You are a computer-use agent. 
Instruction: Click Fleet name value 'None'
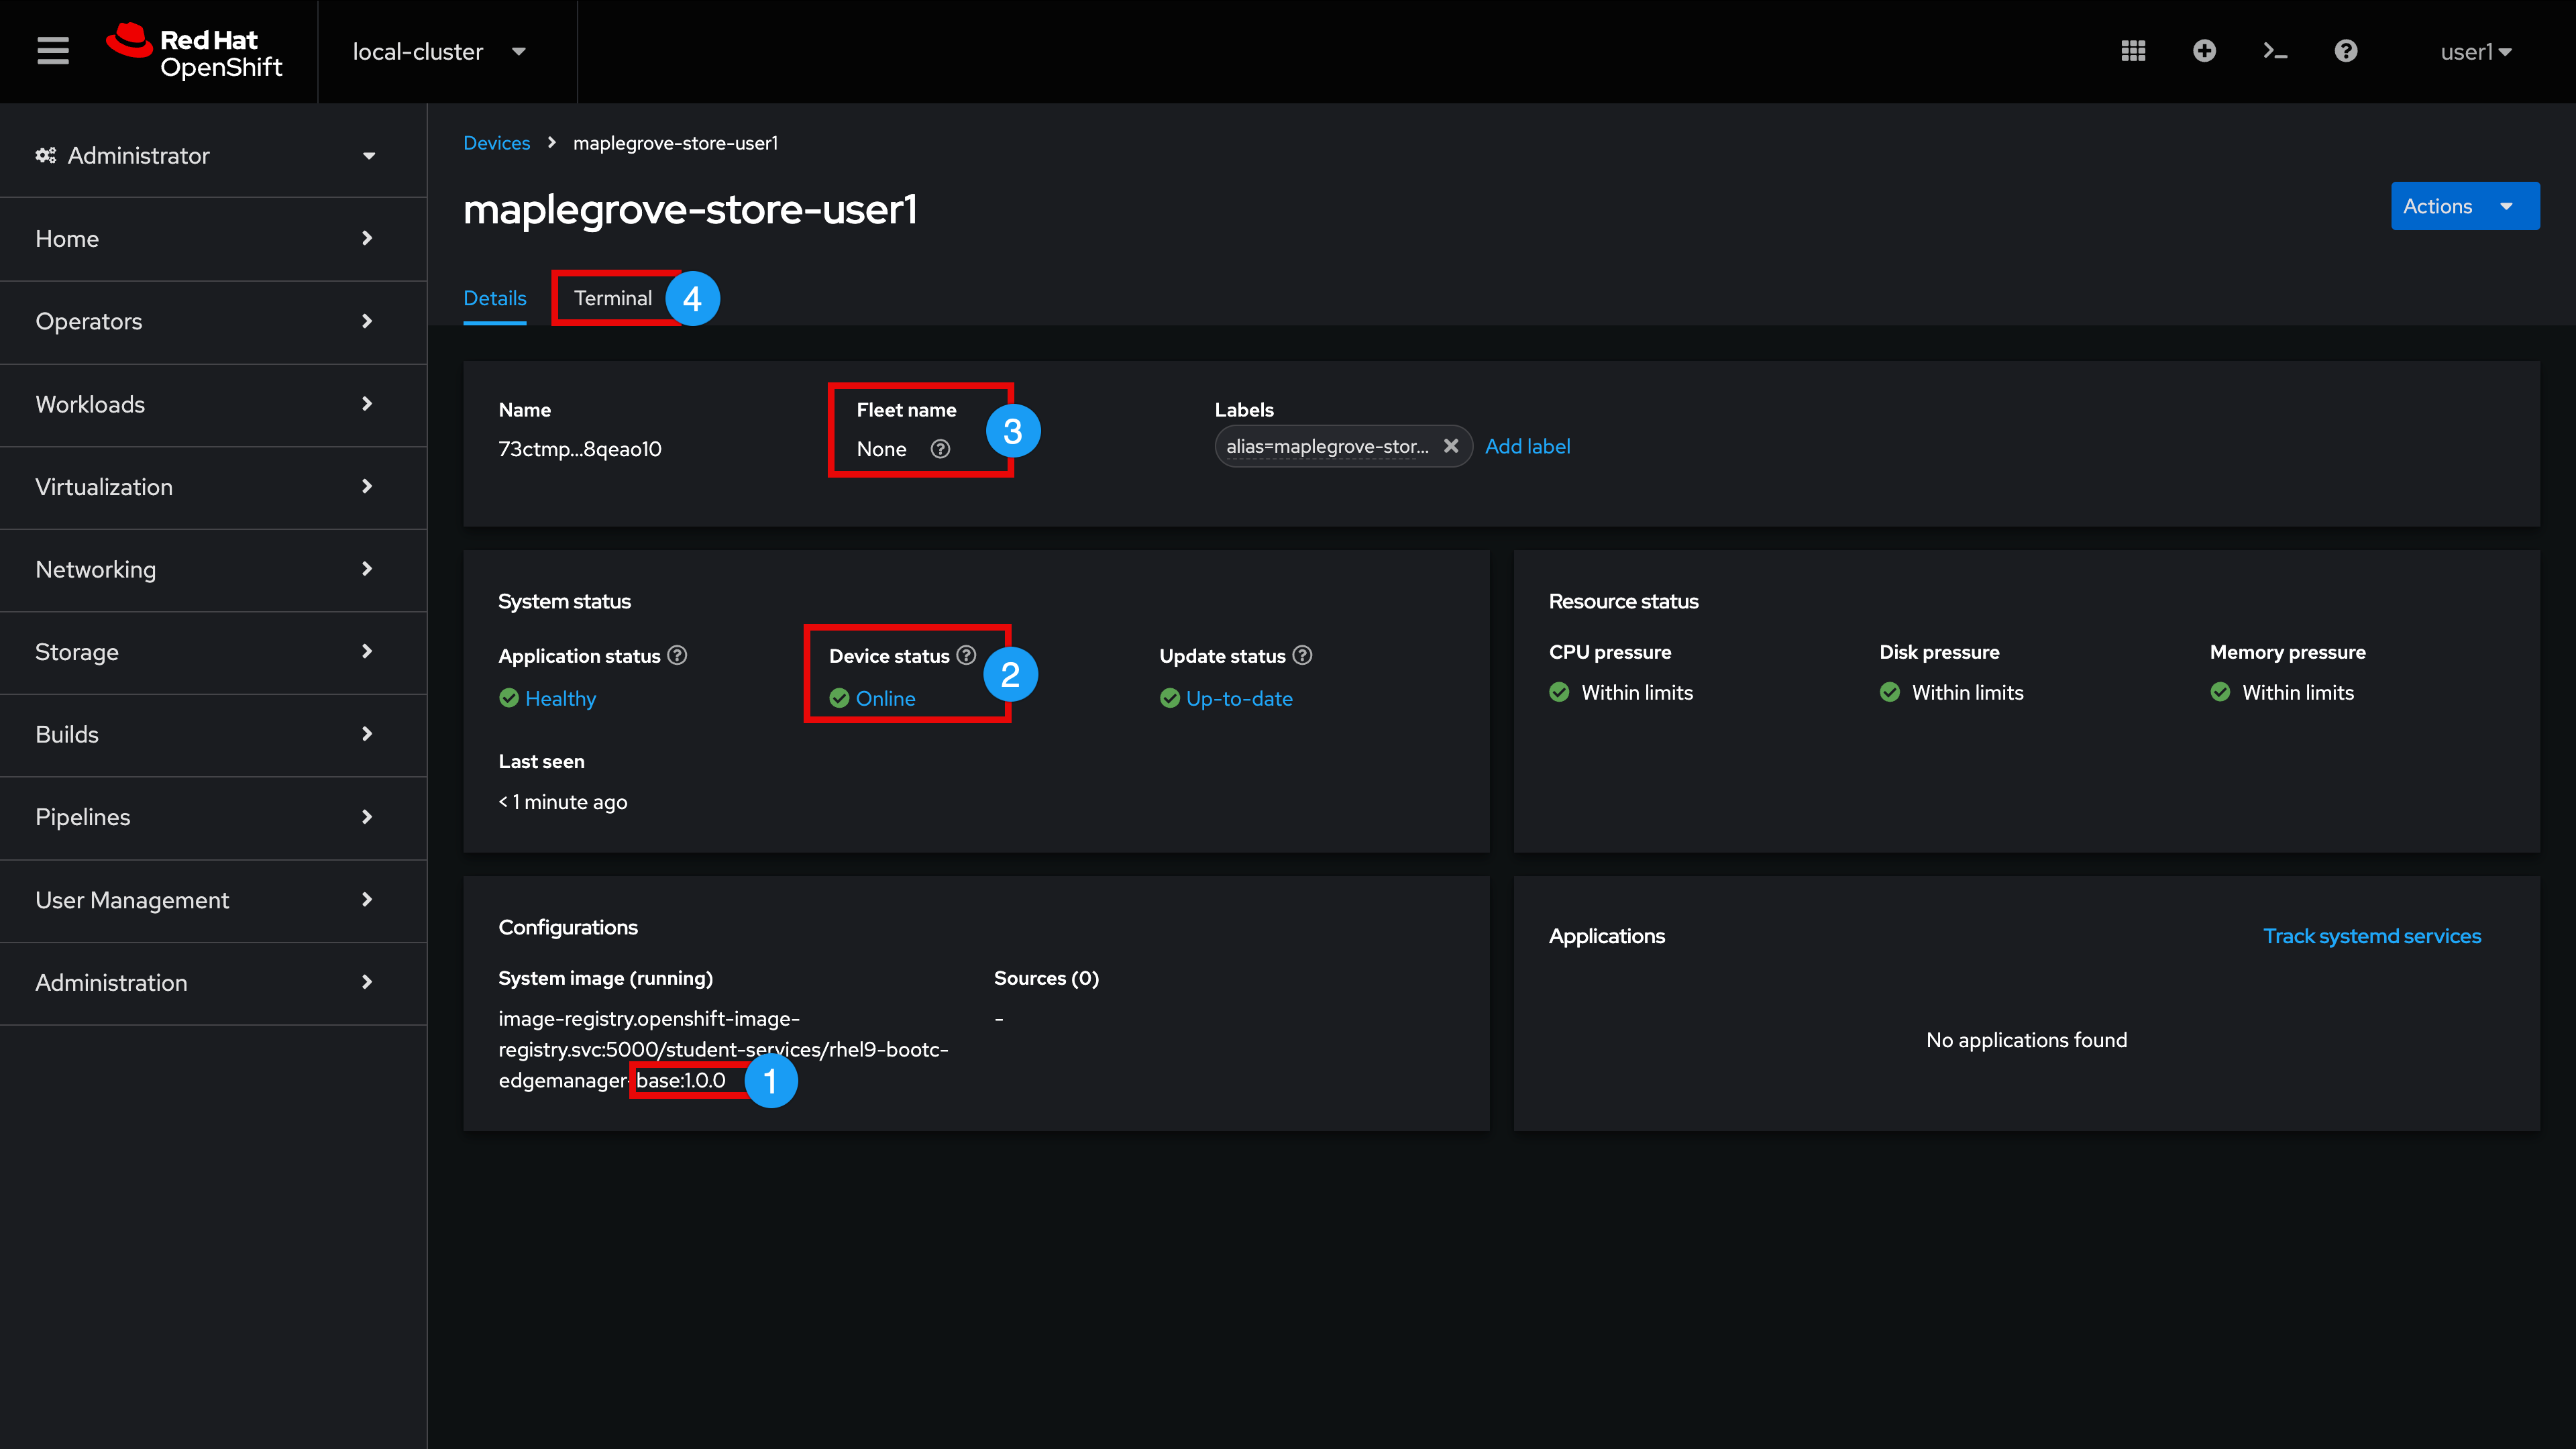tap(881, 449)
